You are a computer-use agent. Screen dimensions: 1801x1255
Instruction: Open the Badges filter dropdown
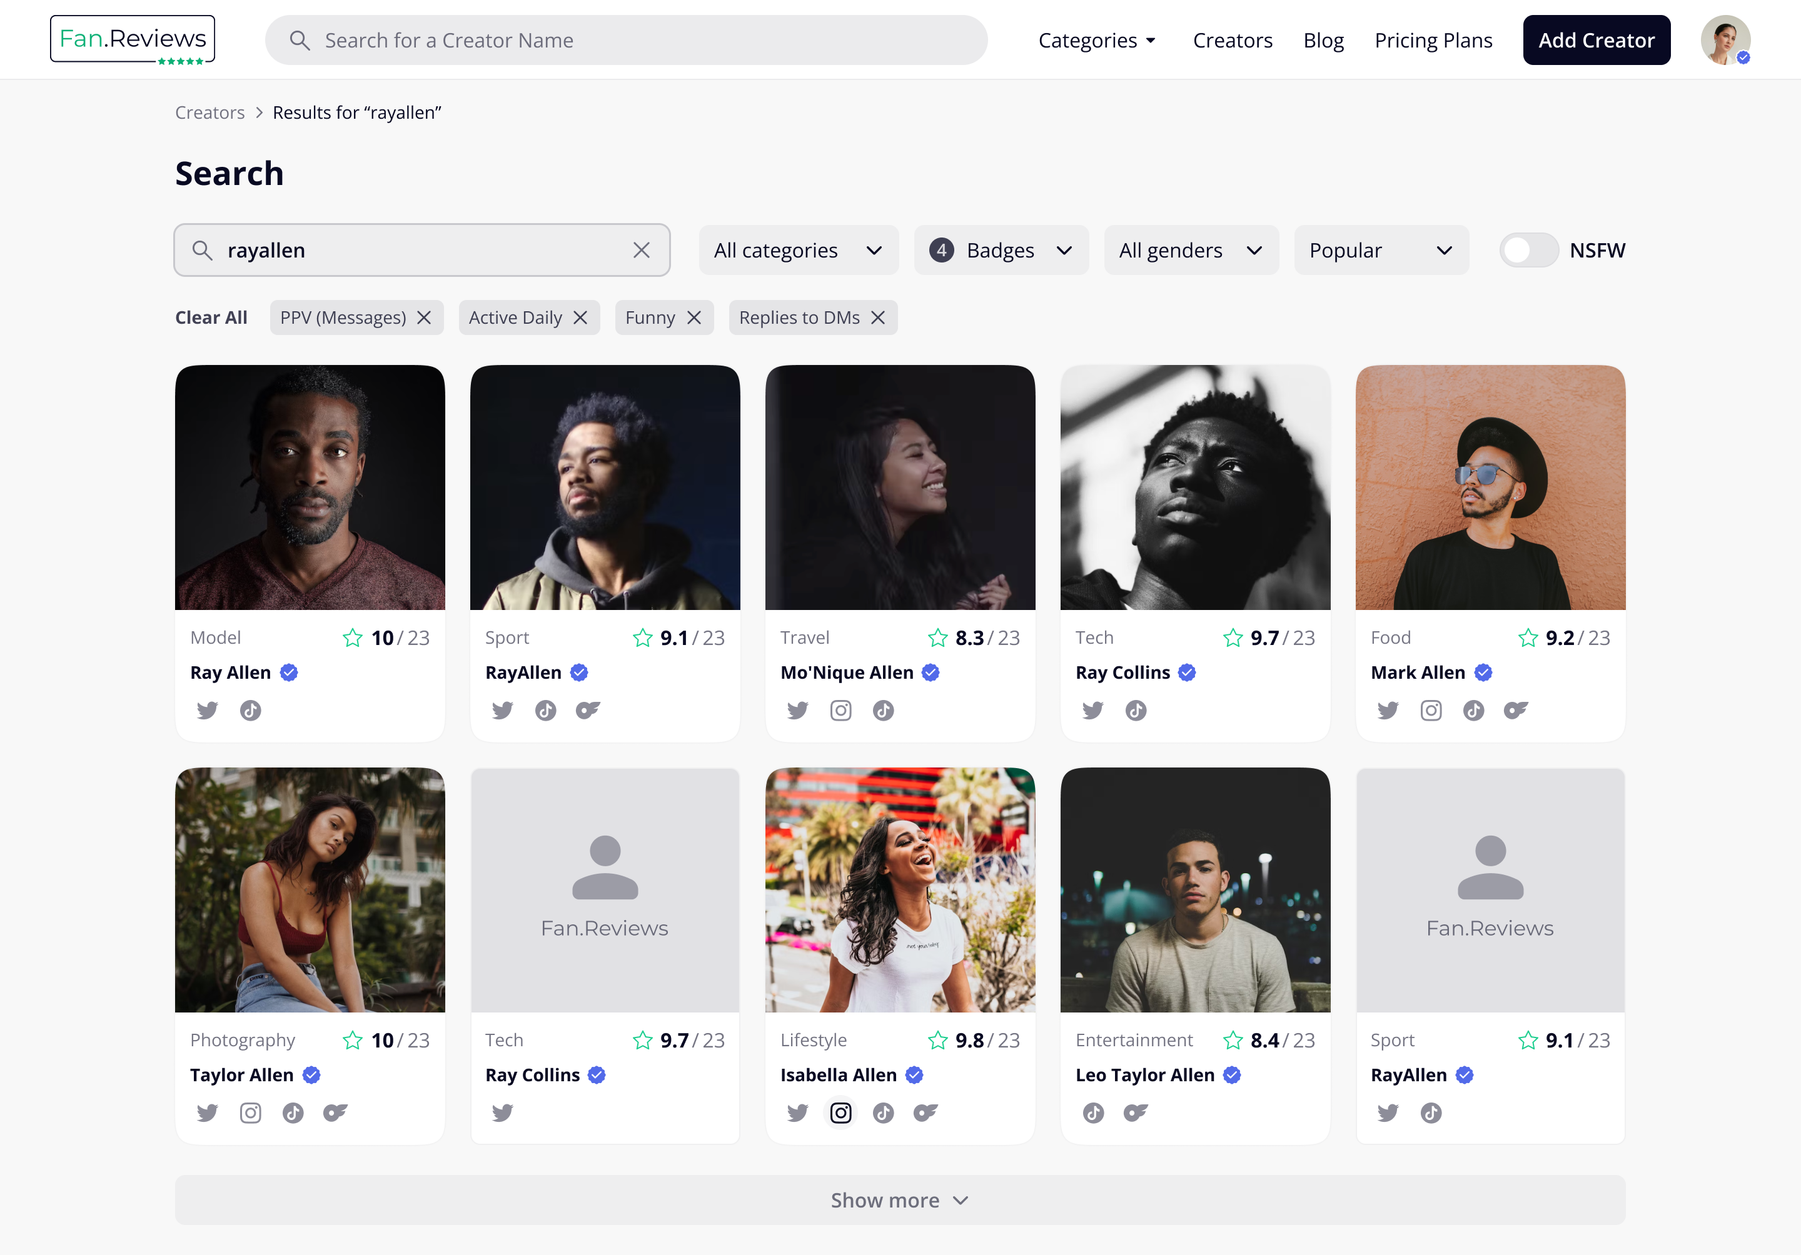[x=1000, y=250]
